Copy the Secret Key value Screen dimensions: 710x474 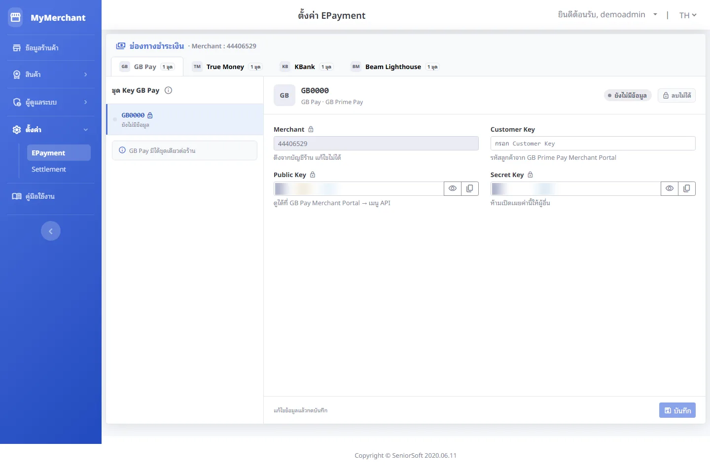[x=687, y=188]
